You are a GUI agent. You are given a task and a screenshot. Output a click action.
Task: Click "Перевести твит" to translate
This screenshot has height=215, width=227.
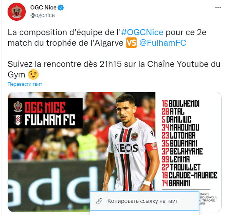coord(25,84)
